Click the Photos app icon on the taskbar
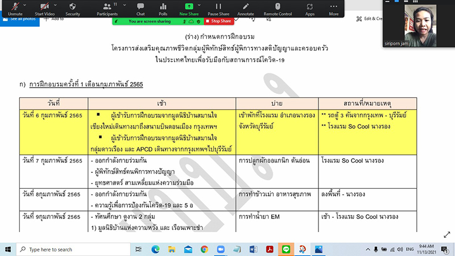455x256 pixels. [318, 249]
